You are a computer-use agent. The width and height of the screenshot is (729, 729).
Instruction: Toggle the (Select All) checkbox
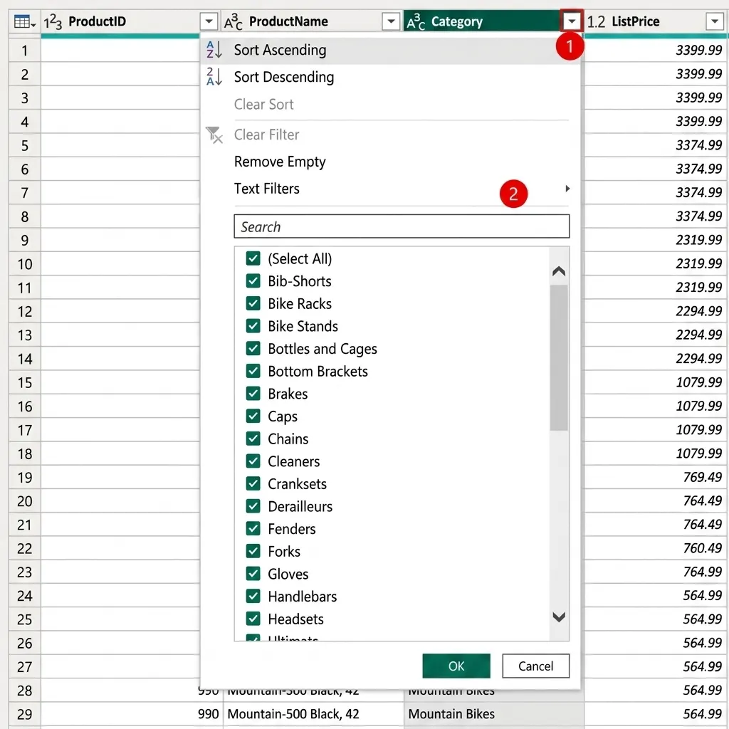tap(253, 258)
